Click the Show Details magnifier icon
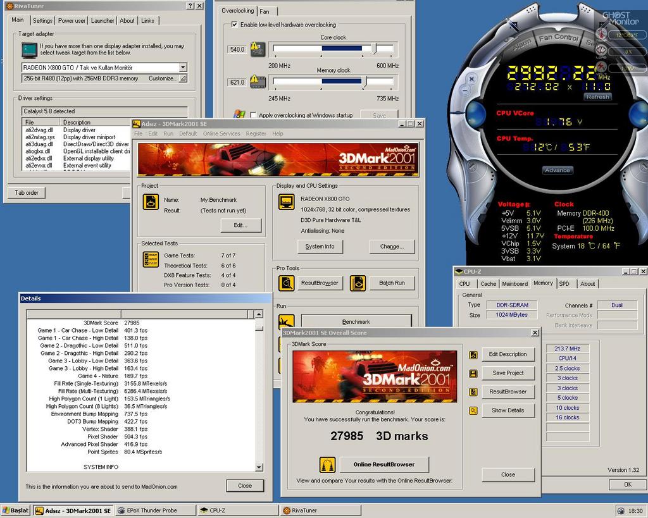This screenshot has width=648, height=518. click(473, 410)
